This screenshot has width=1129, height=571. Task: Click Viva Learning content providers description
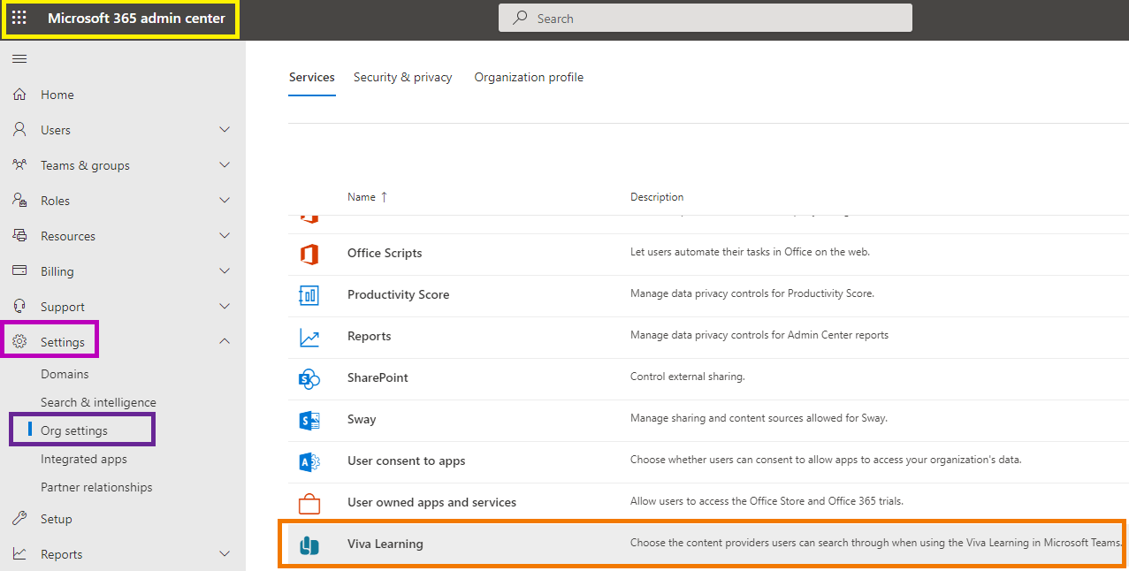876,543
